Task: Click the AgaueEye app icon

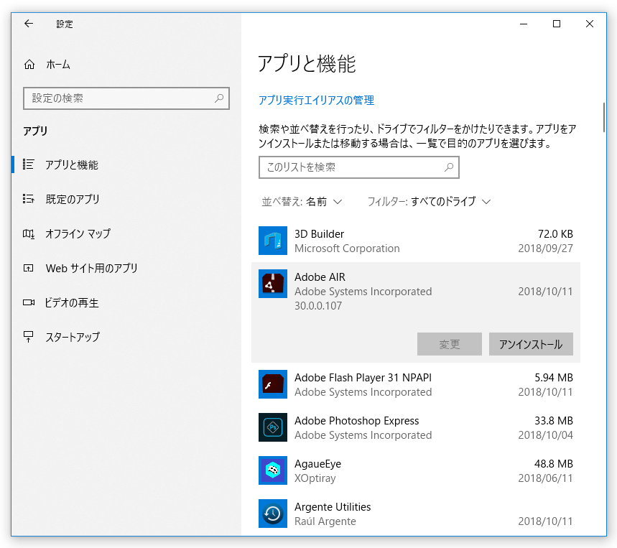Action: [273, 470]
